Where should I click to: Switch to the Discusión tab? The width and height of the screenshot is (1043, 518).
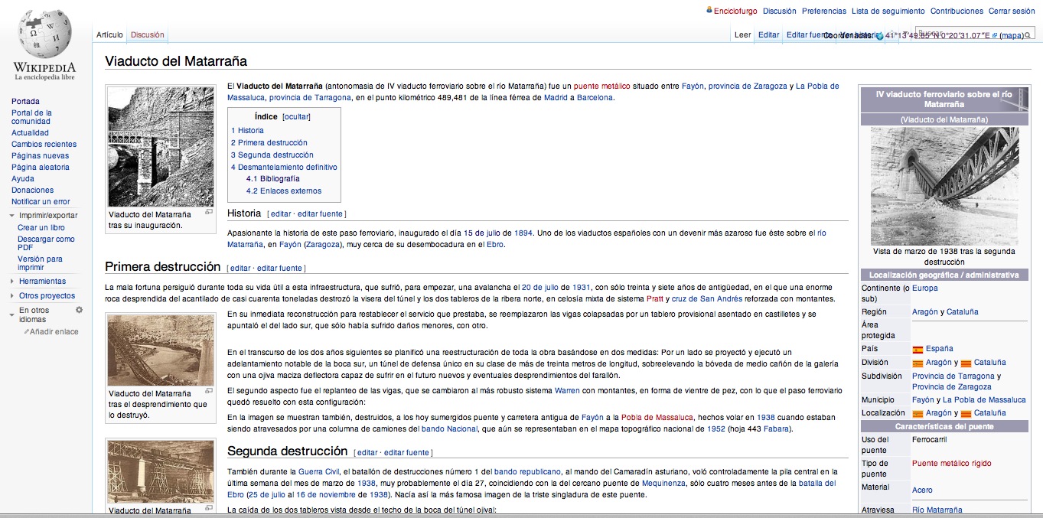pyautogui.click(x=148, y=34)
